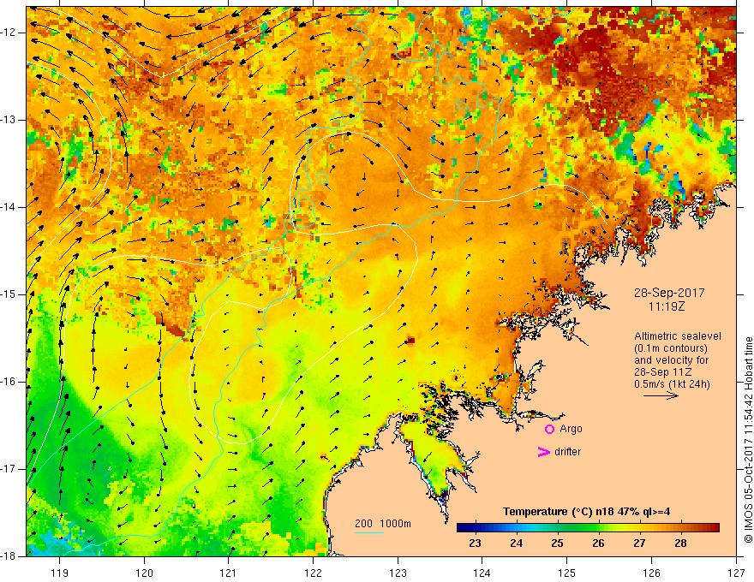Click the -16 latitude axis label
754x582 pixels.
point(9,382)
